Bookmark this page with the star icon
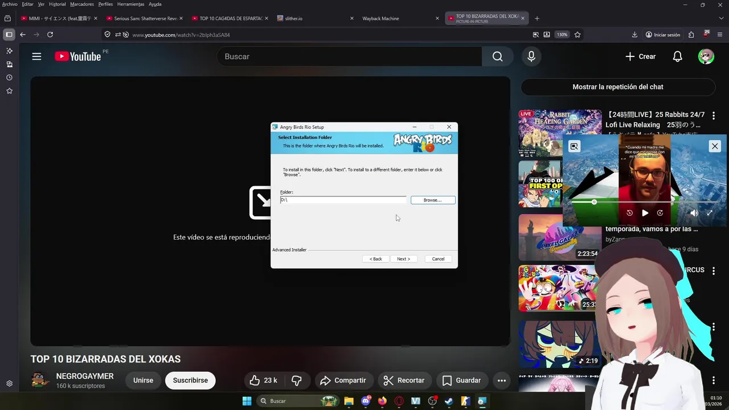The height and width of the screenshot is (410, 729). click(578, 35)
